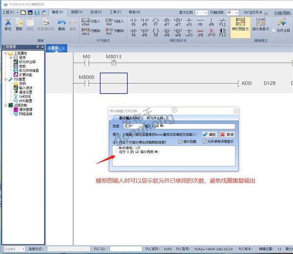Screen dimensions: 293x254
Task: Switch to 指令表显示 instruction list view
Action: [262, 22]
